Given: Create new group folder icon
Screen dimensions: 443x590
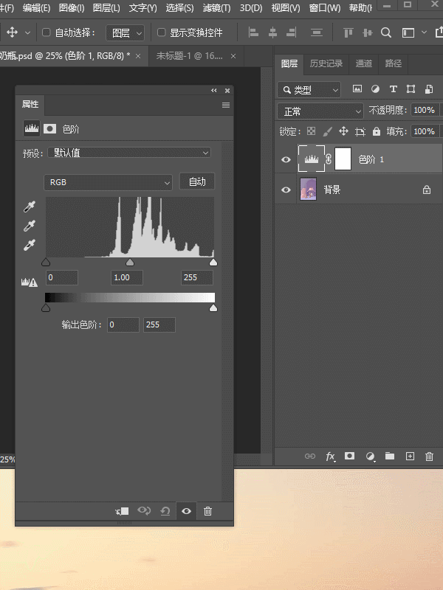Looking at the screenshot, I should pos(390,456).
